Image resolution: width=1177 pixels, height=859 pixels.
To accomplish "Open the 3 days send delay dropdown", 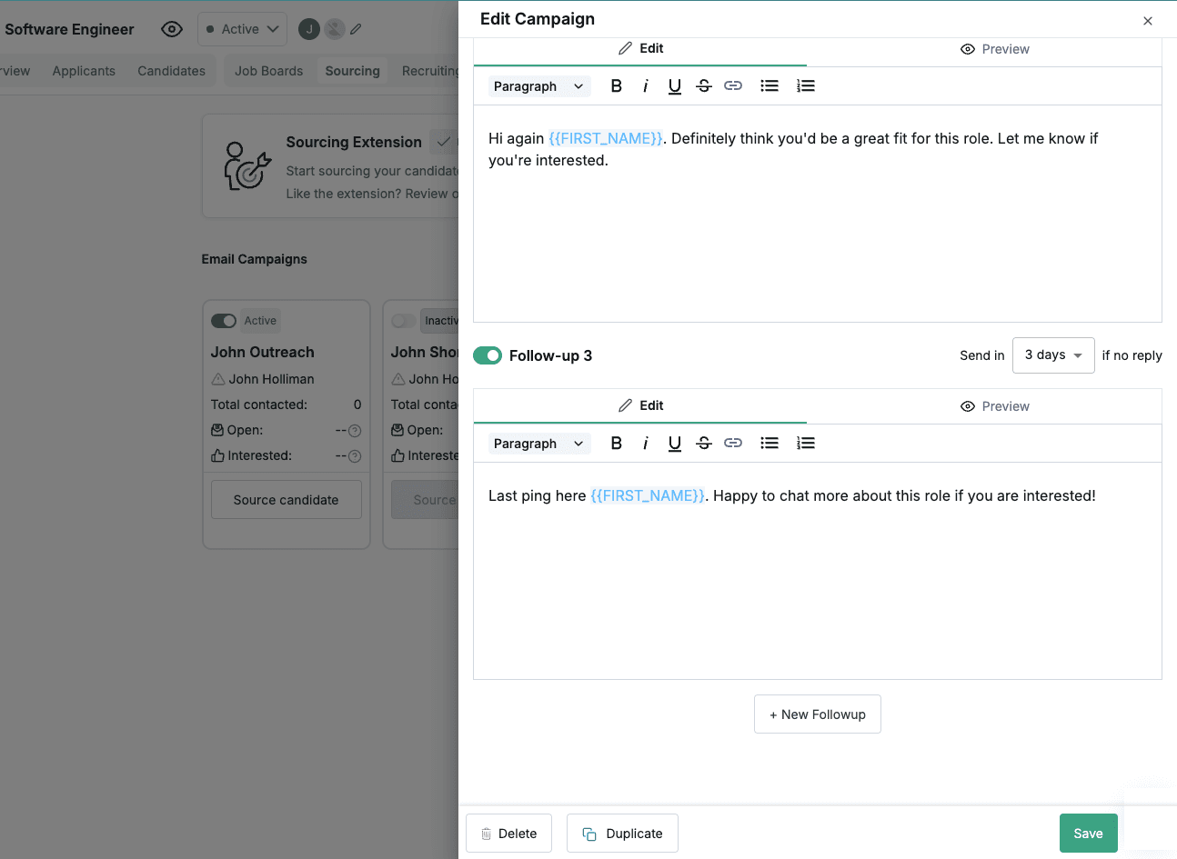I will tap(1052, 355).
